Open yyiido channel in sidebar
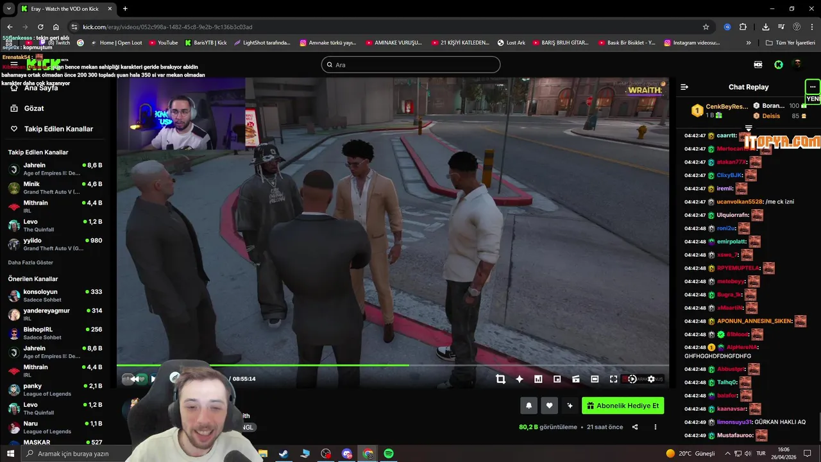Image resolution: width=821 pixels, height=462 pixels. click(x=55, y=244)
